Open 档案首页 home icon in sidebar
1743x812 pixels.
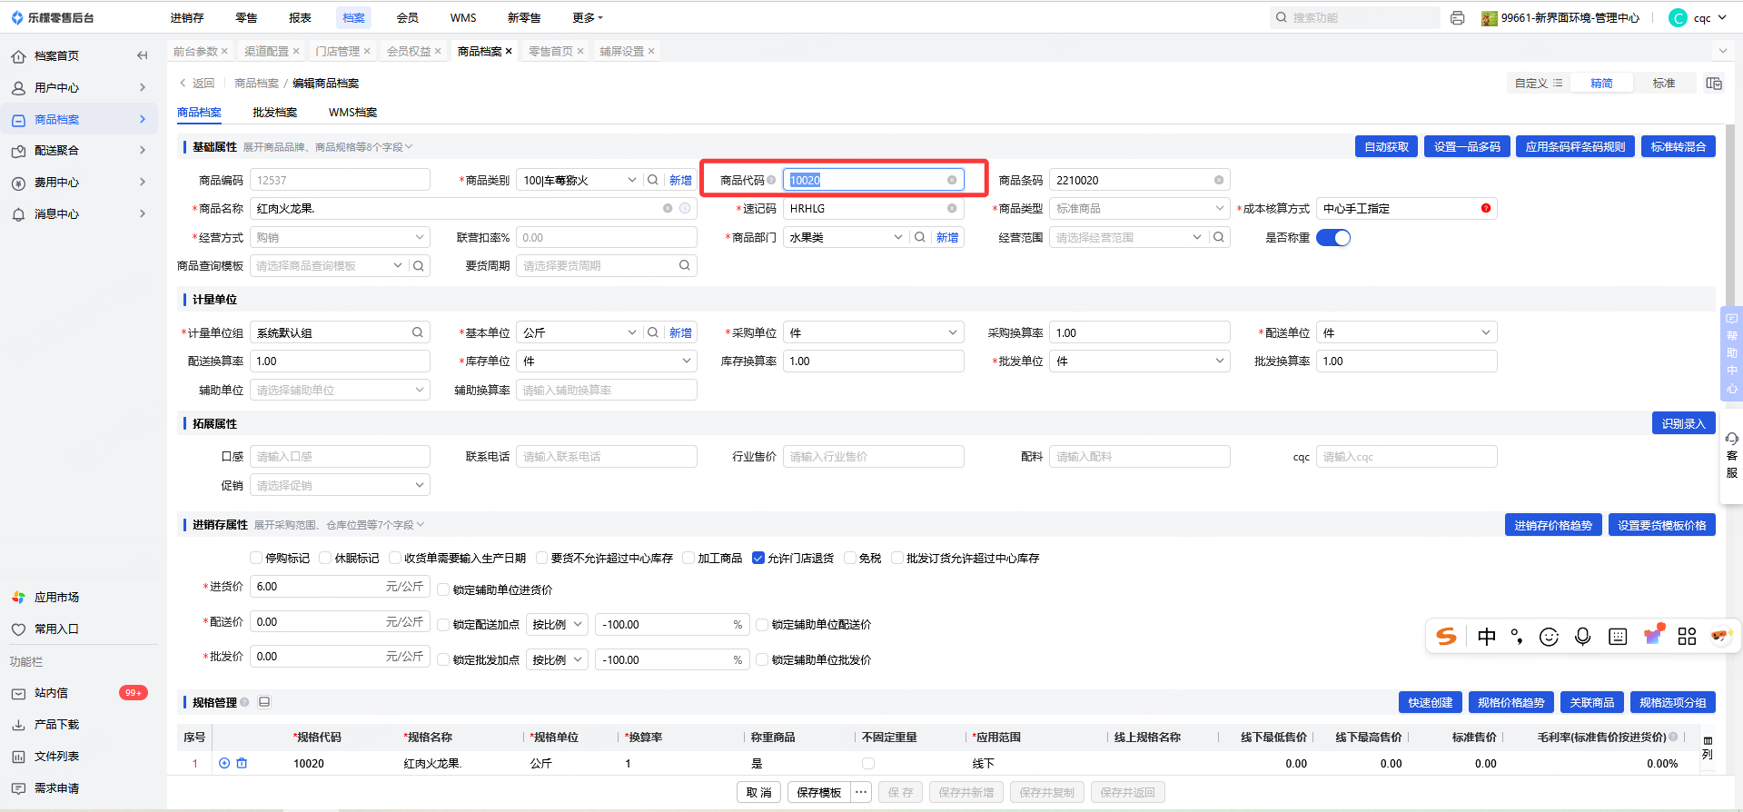pyautogui.click(x=18, y=56)
